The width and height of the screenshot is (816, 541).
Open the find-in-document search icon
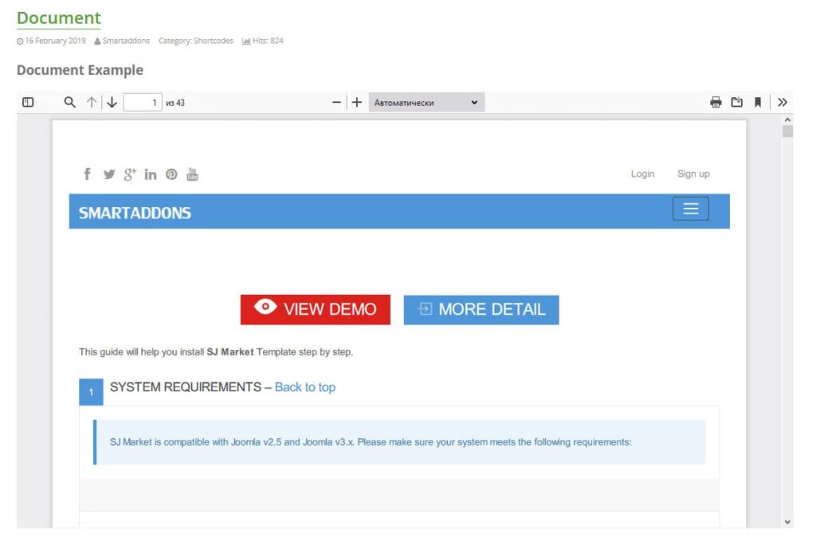(70, 102)
